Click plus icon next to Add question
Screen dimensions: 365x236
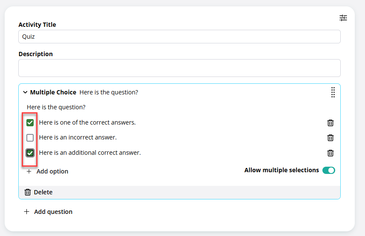pyautogui.click(x=26, y=212)
